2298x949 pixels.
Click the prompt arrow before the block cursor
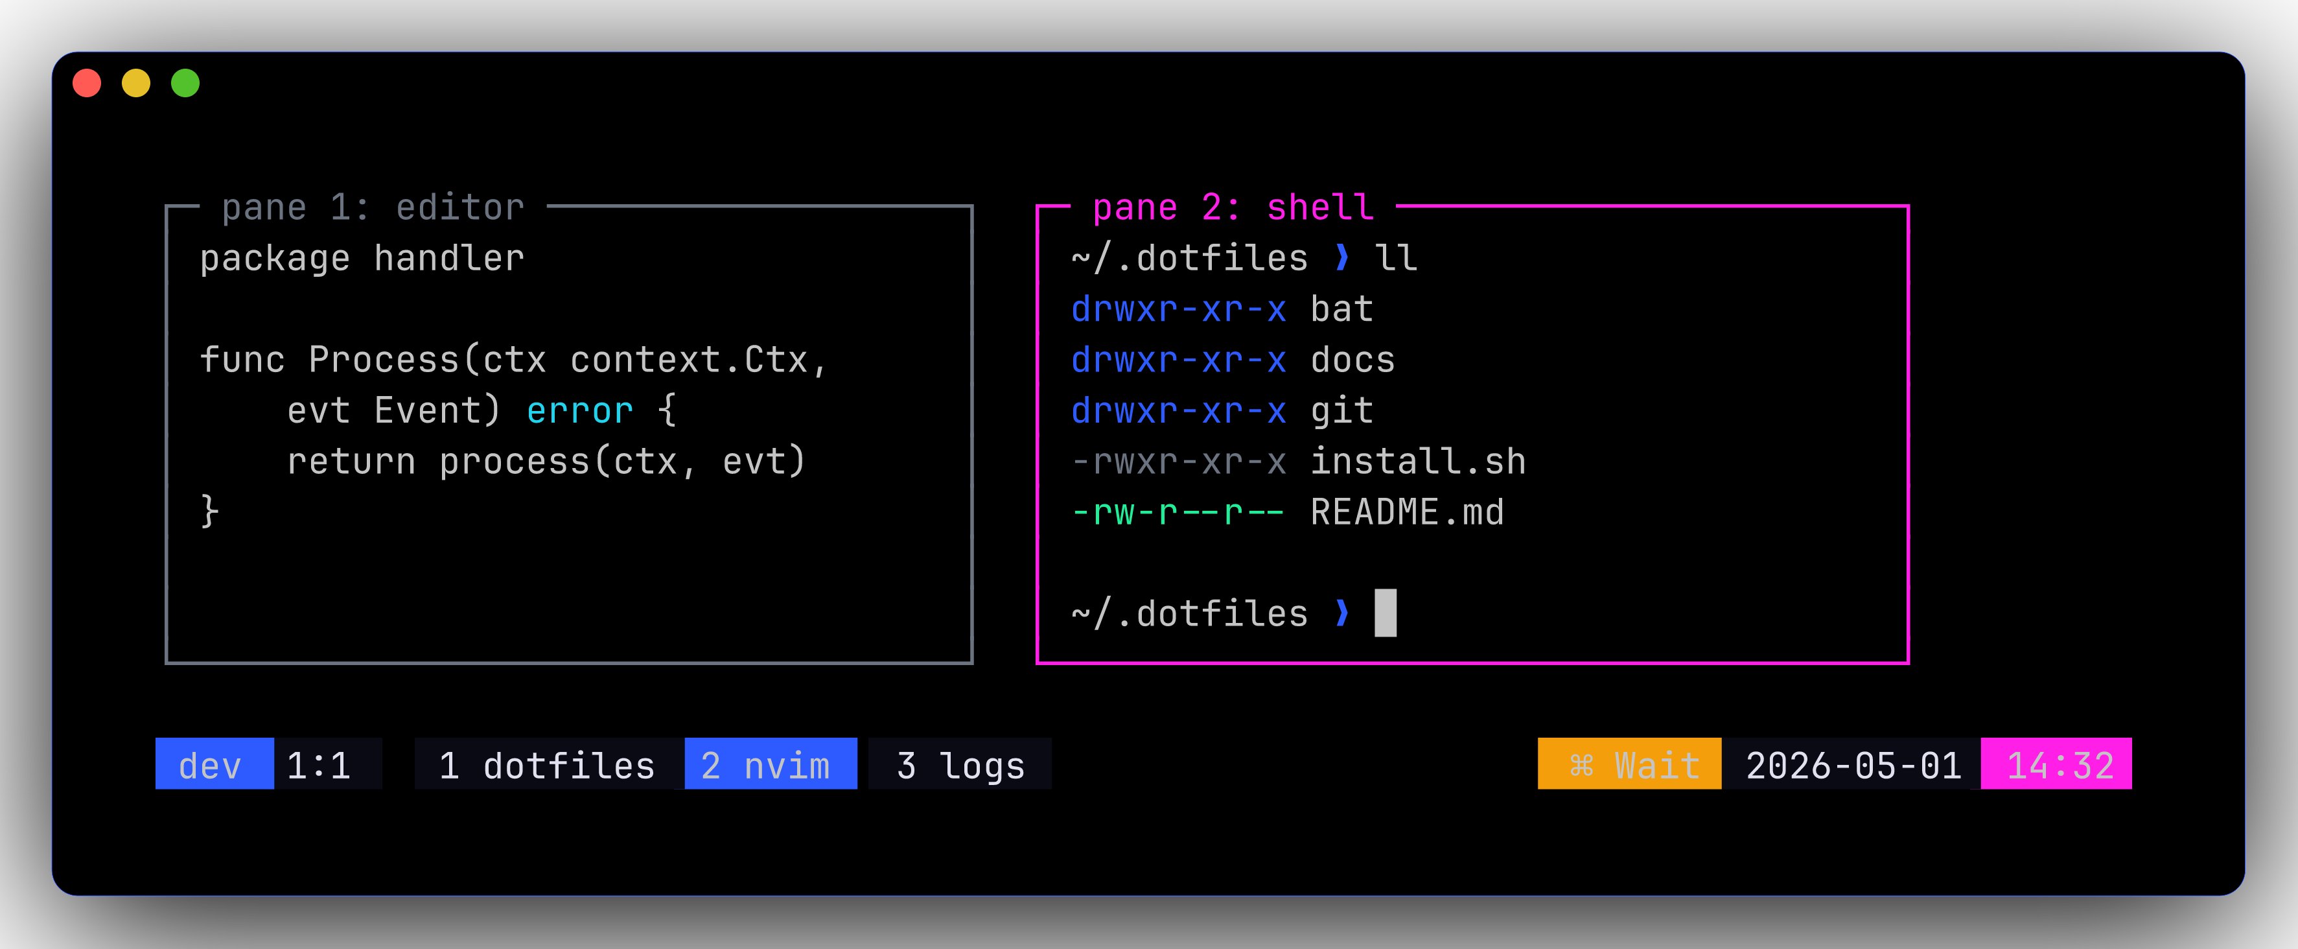pos(1341,614)
